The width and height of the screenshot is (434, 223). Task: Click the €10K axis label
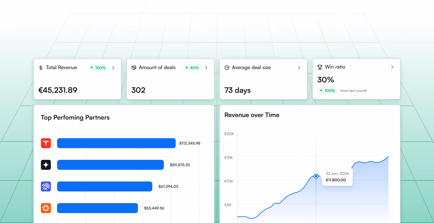229,181
